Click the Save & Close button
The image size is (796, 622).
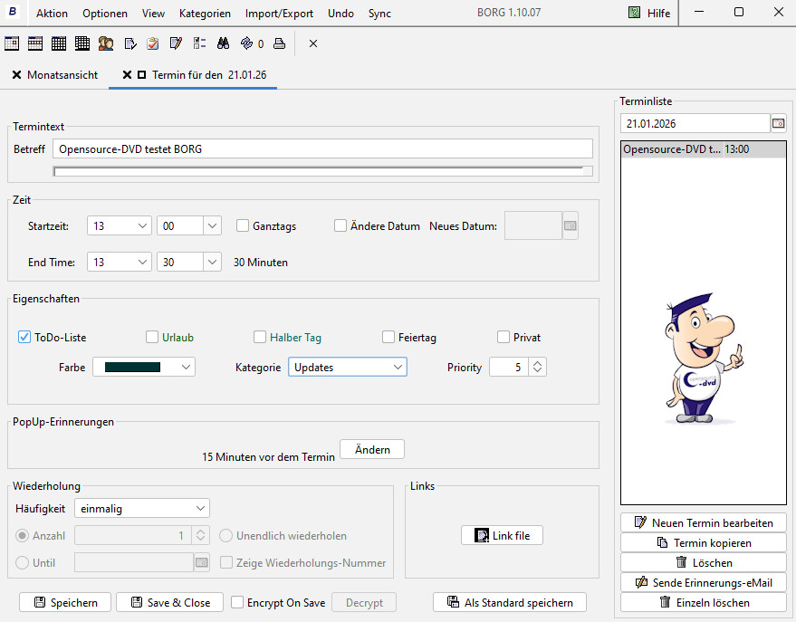click(x=170, y=602)
